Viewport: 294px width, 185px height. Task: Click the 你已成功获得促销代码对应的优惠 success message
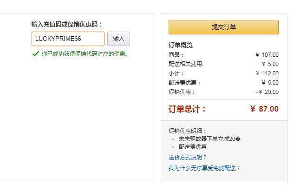pyautogui.click(x=85, y=54)
